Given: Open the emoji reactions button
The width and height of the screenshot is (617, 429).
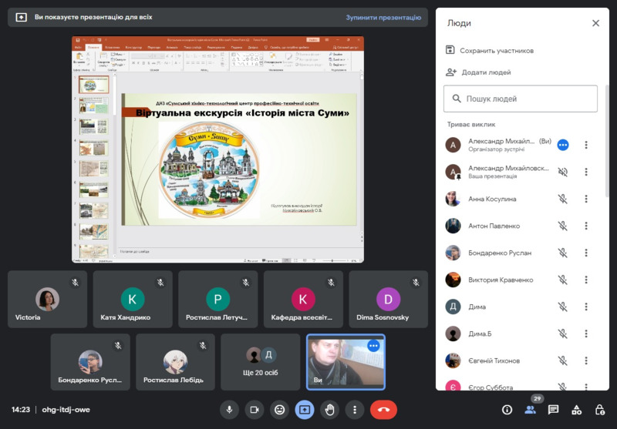Looking at the screenshot, I should click(x=280, y=410).
